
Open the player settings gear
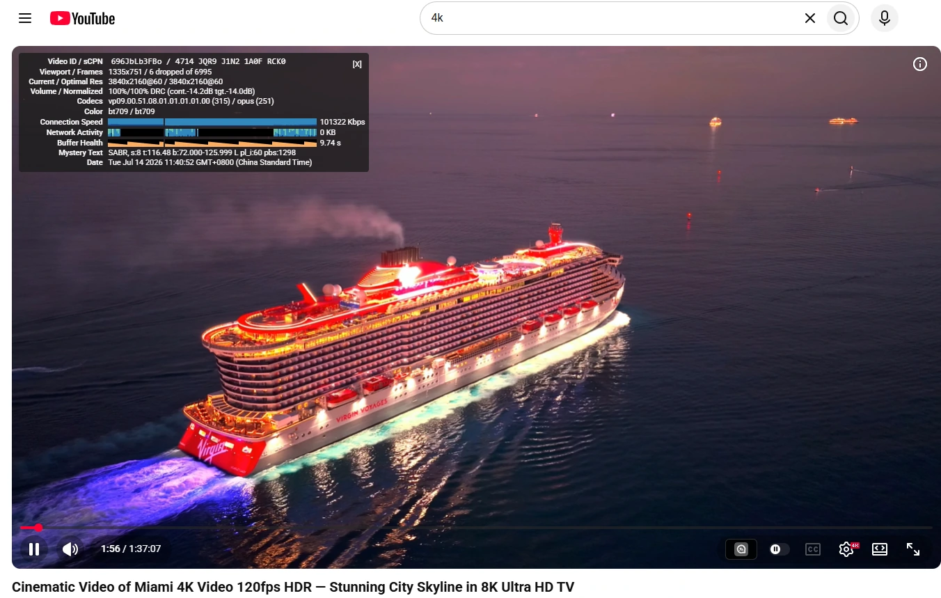[846, 549]
